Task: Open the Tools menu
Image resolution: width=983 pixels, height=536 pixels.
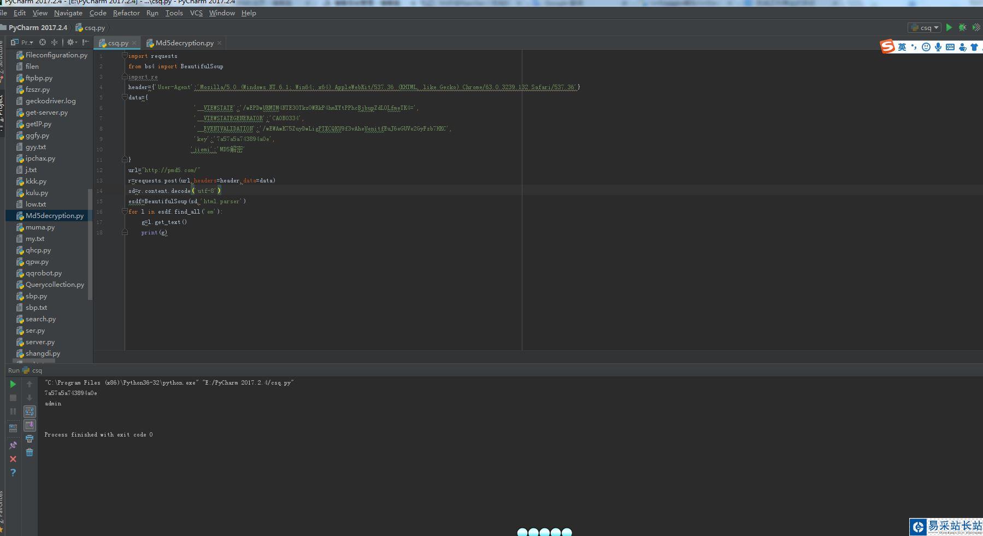Action: (174, 13)
